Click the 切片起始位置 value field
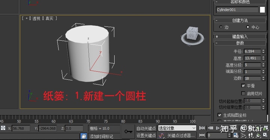Image resolution: width=270 pixels, height=140 pixels. (252, 101)
